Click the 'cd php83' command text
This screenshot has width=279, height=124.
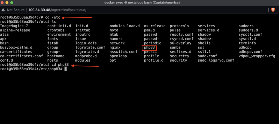click(x=60, y=65)
